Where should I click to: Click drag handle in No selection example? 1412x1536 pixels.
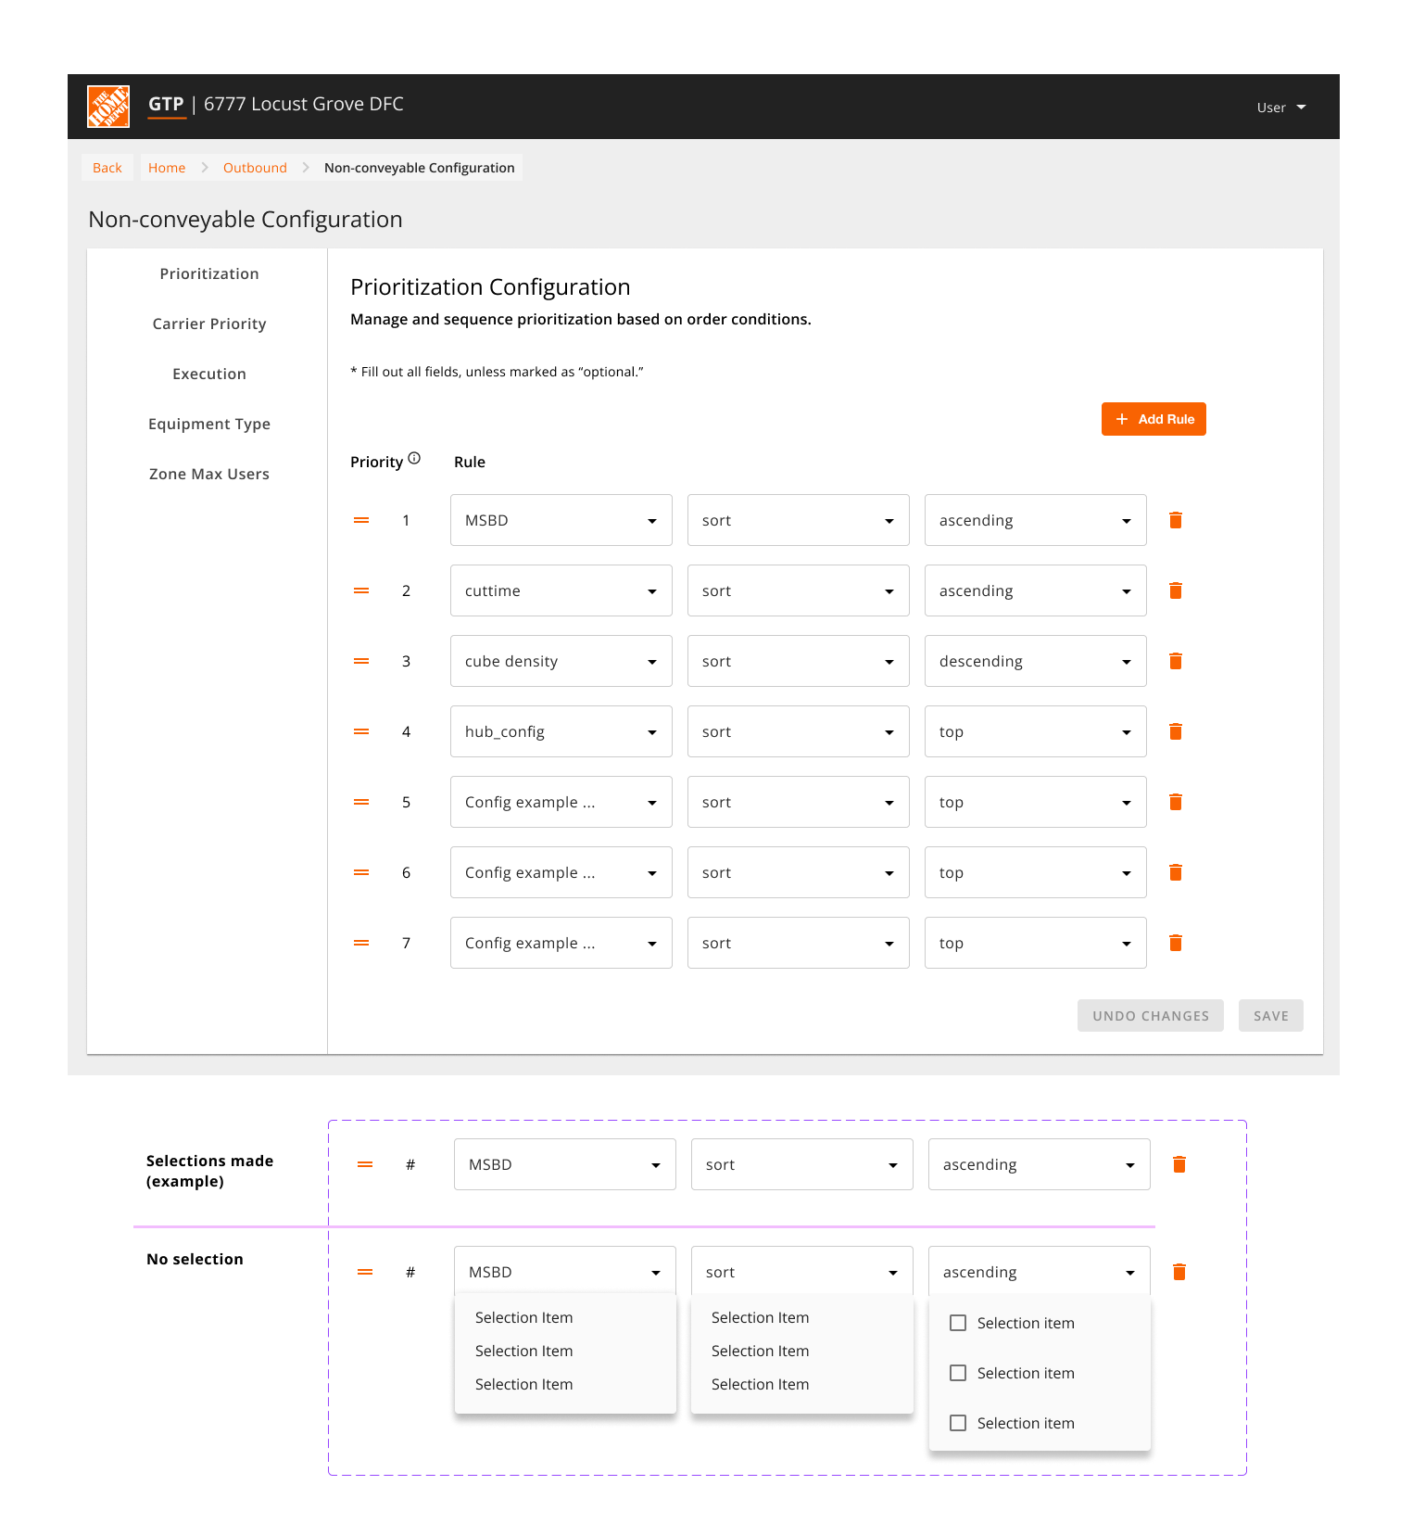(365, 1272)
